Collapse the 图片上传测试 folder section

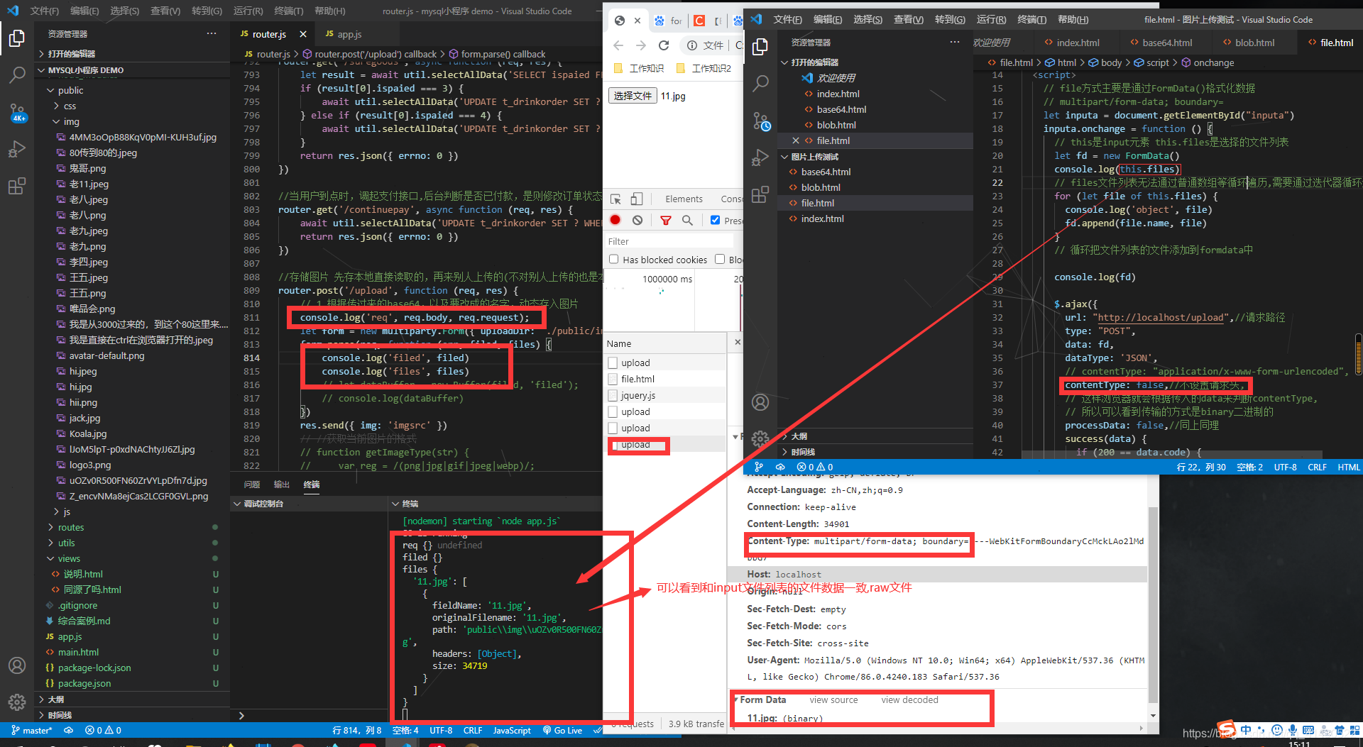click(814, 157)
